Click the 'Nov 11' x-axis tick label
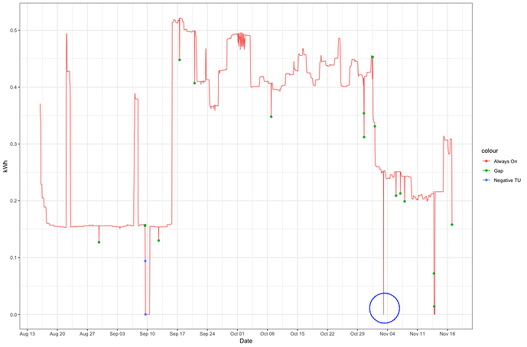The height and width of the screenshot is (347, 527). click(417, 334)
